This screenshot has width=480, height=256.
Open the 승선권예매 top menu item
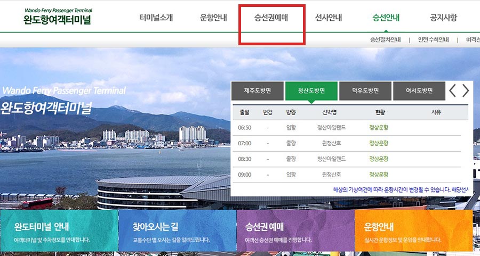pyautogui.click(x=271, y=18)
